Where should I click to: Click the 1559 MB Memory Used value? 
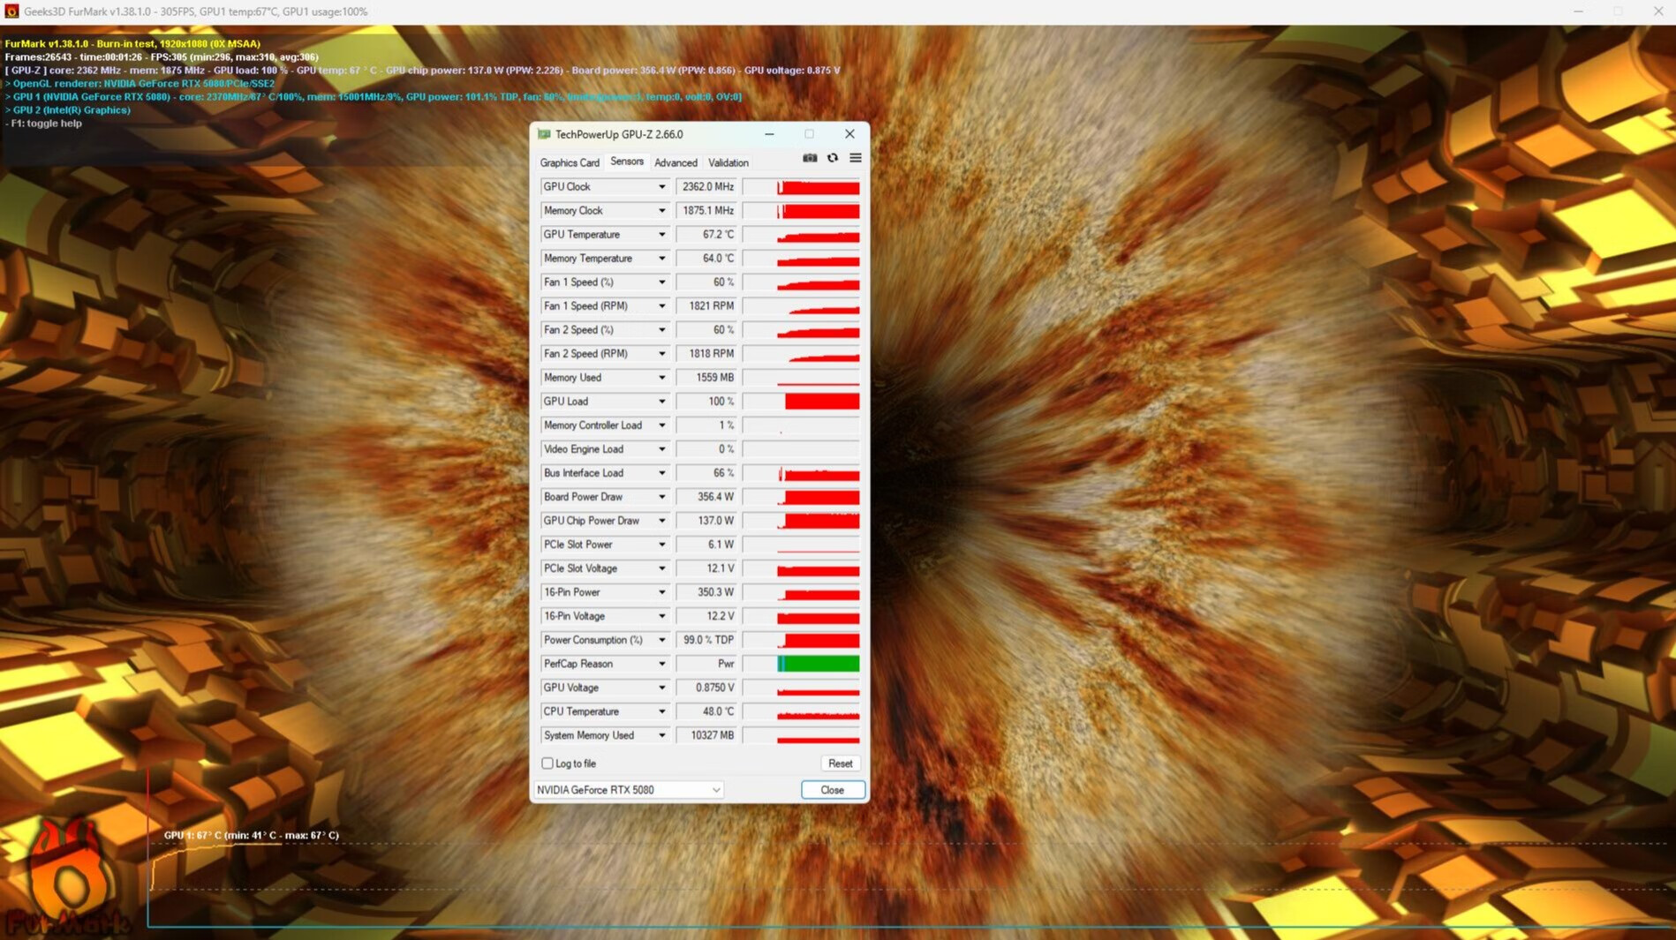706,378
